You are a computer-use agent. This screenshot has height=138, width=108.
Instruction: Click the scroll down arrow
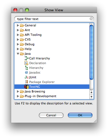pos(92,97)
